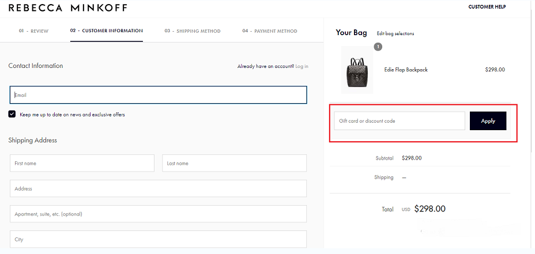
Task: Focus the City field
Action: click(x=159, y=239)
